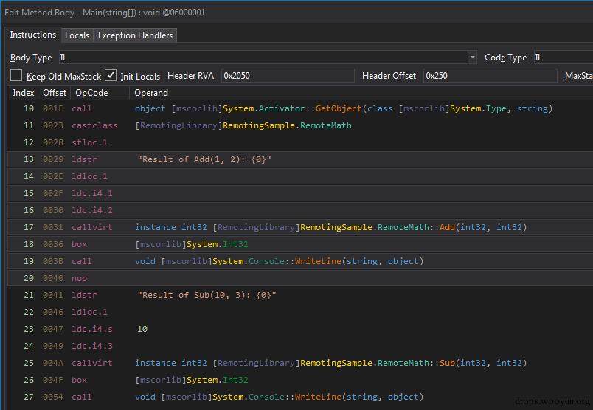Click the OpCode column header
This screenshot has width=593, height=410.
coord(91,93)
